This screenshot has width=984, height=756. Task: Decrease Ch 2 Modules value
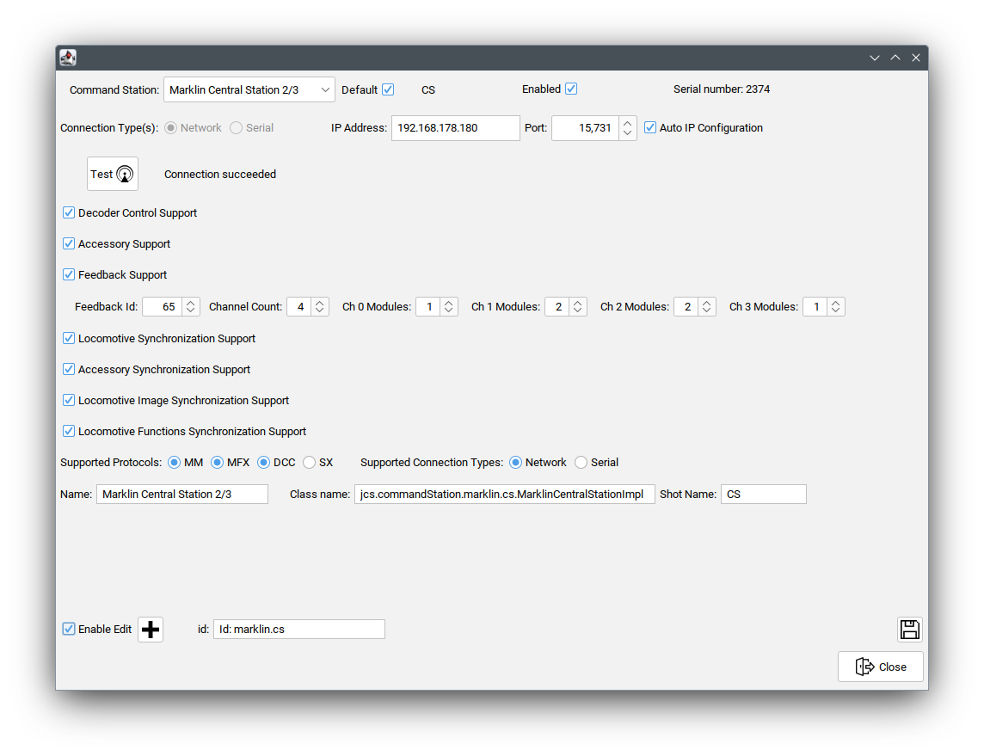pyautogui.click(x=707, y=311)
